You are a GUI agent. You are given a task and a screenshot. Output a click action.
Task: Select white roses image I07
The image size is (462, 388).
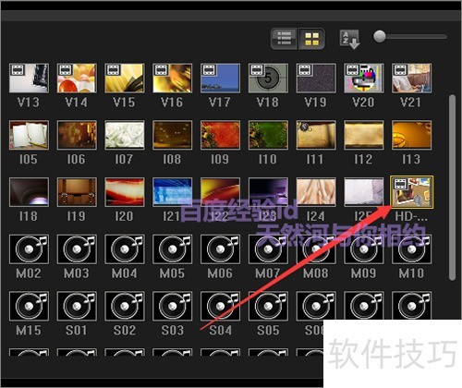pos(125,135)
